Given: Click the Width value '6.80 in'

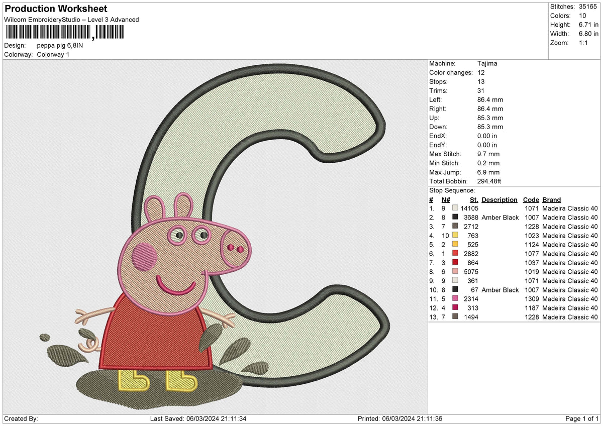Looking at the screenshot, I should [588, 34].
